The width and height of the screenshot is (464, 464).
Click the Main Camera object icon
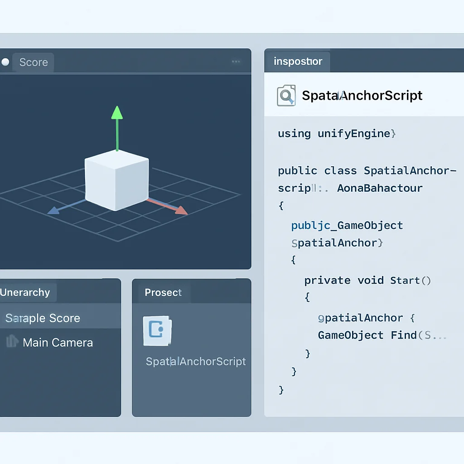(x=12, y=341)
